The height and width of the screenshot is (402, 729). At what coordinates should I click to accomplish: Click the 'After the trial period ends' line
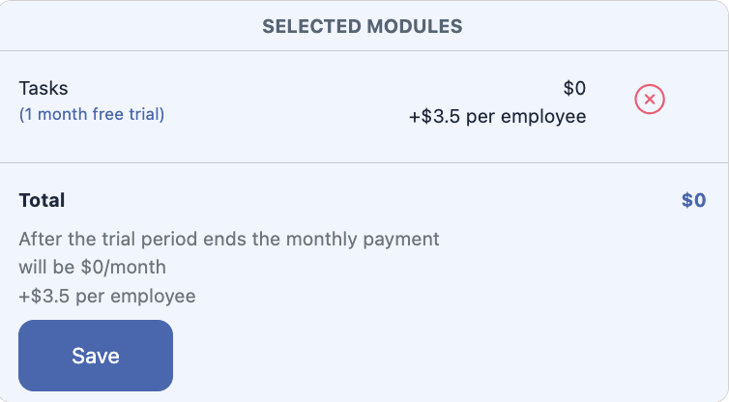[x=229, y=238]
